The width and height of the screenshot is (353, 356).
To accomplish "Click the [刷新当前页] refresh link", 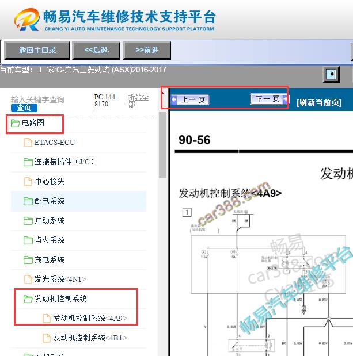I will coord(319,102).
